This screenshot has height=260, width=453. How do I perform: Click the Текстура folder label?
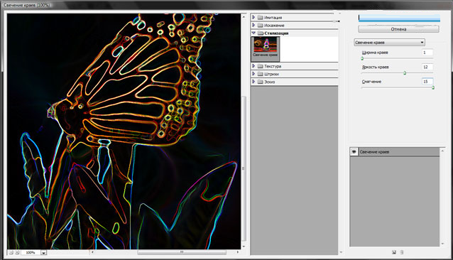point(273,66)
